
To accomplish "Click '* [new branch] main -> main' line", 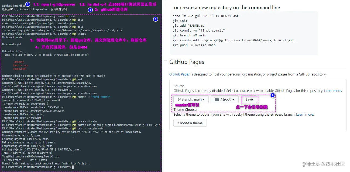I will pyautogui.click(x=25, y=160).
